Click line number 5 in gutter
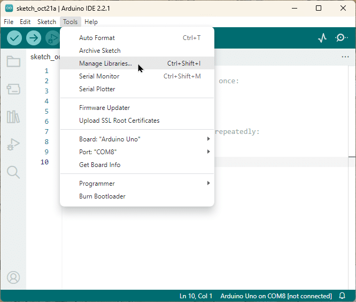Screen dimensions: 356x302 tap(47, 111)
